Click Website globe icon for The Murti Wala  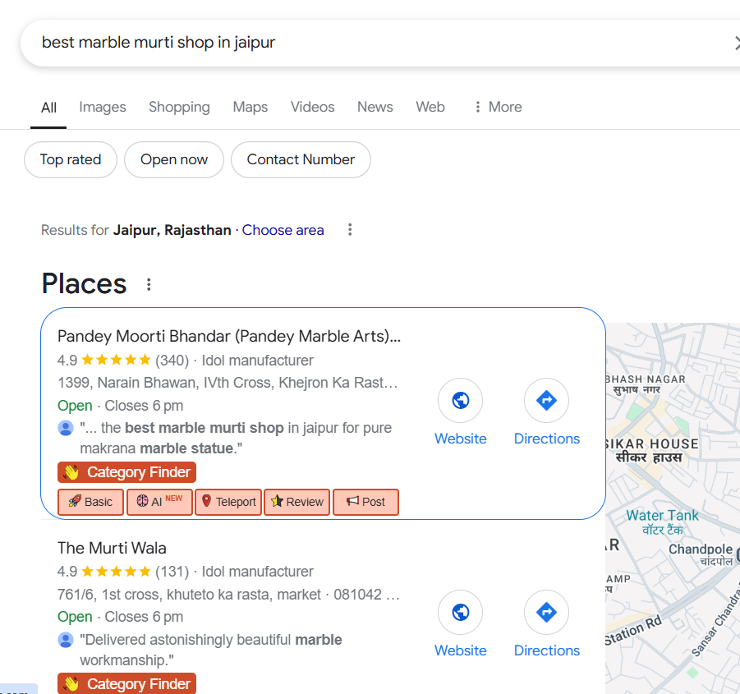460,613
